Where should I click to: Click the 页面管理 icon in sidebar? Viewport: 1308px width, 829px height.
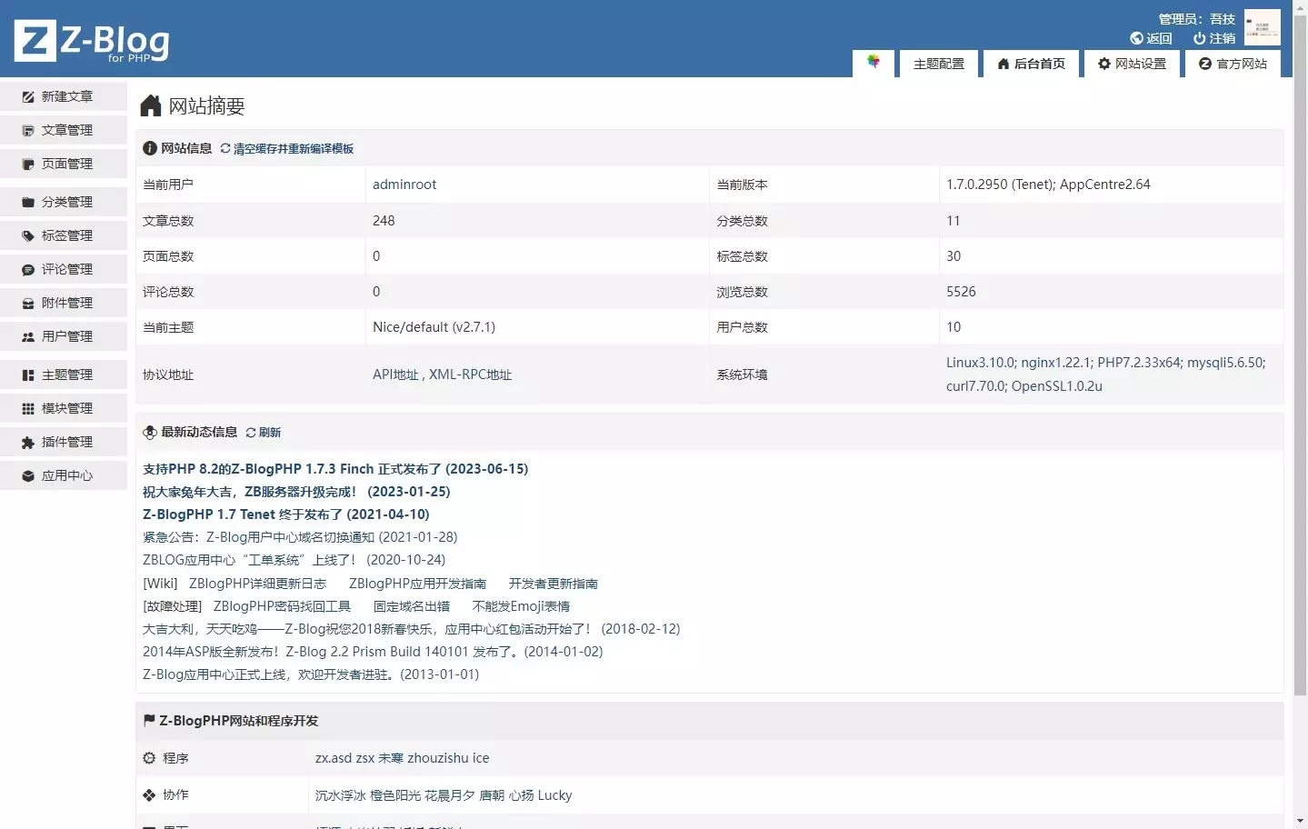pyautogui.click(x=28, y=164)
